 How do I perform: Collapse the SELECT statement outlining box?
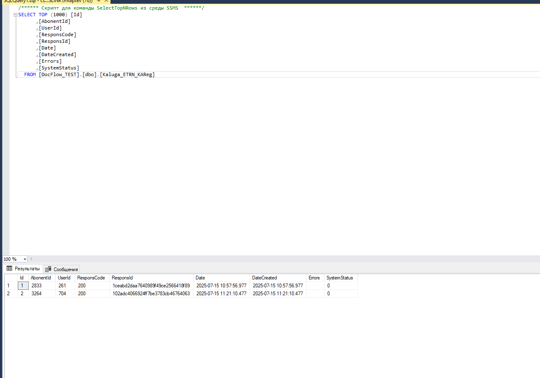[x=16, y=15]
